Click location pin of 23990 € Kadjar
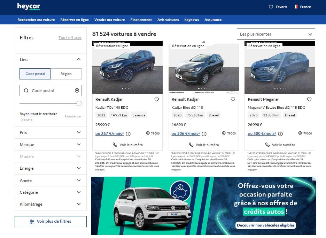This screenshot has width=326, height=238. coord(148,133)
